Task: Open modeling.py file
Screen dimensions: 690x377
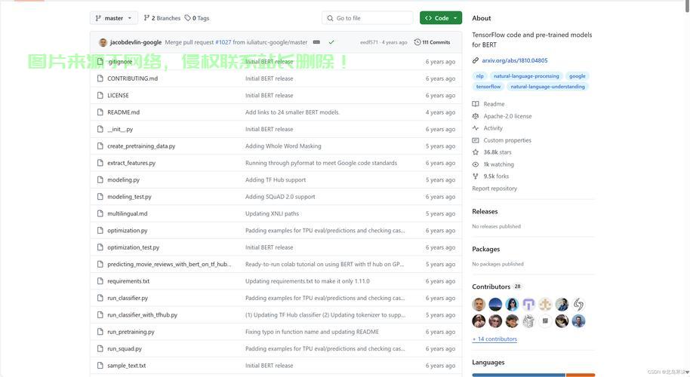Action: [x=123, y=179]
